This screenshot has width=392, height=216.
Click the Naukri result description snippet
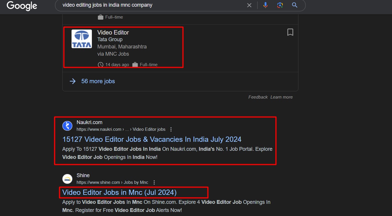point(167,153)
